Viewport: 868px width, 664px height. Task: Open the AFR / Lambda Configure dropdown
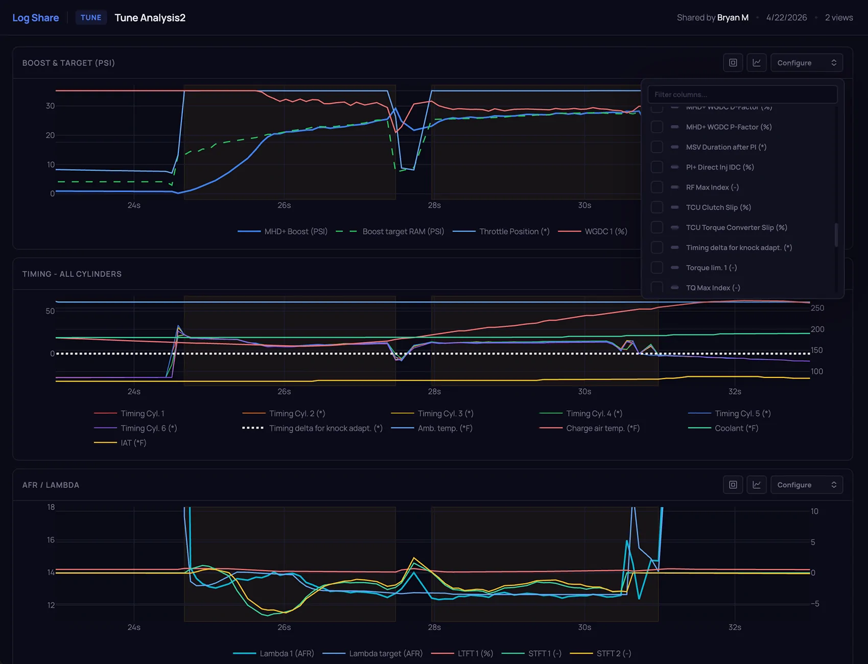pos(807,485)
